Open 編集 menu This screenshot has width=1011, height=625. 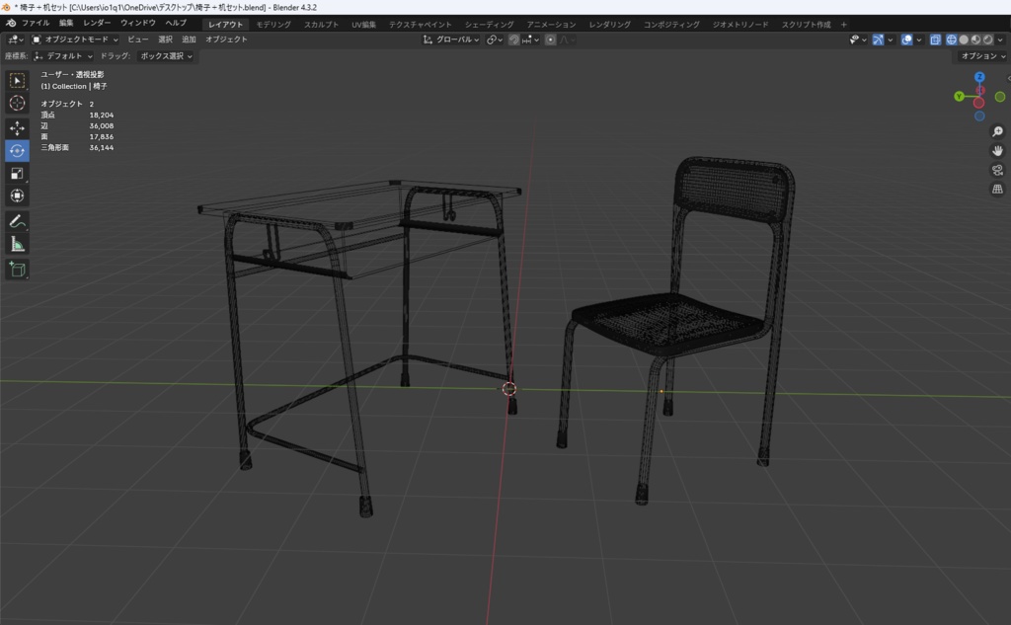point(66,24)
